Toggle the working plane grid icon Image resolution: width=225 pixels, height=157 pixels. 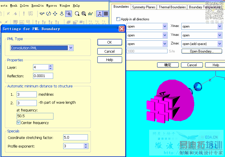pos(106,14)
